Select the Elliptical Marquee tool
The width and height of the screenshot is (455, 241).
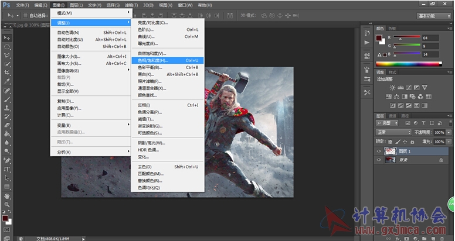[6, 47]
